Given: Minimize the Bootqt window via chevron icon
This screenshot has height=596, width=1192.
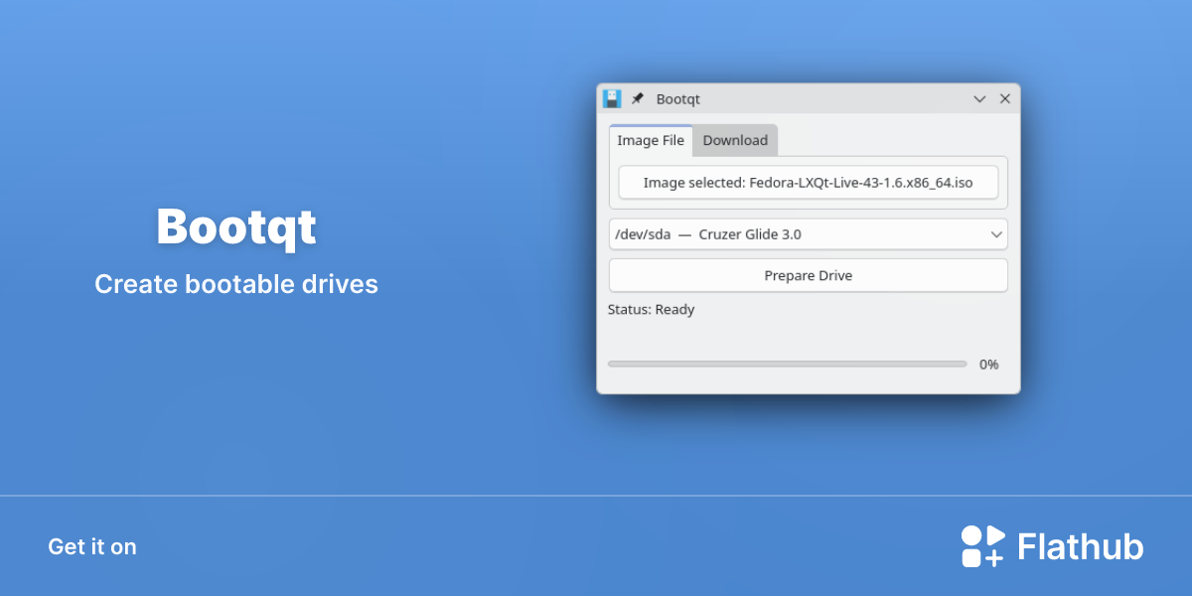Looking at the screenshot, I should pyautogui.click(x=979, y=99).
